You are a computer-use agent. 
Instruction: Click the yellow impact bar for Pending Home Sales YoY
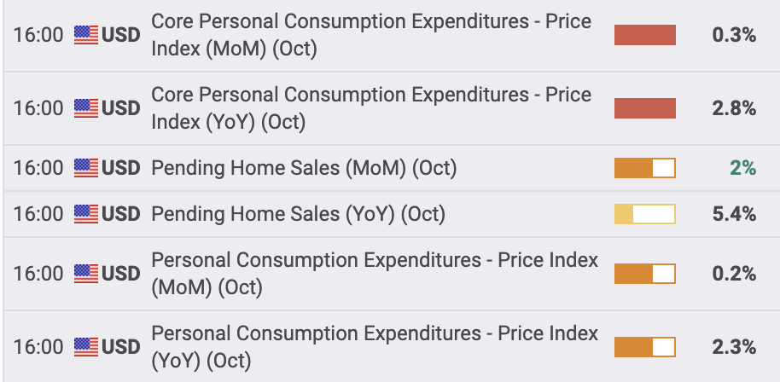tap(644, 214)
